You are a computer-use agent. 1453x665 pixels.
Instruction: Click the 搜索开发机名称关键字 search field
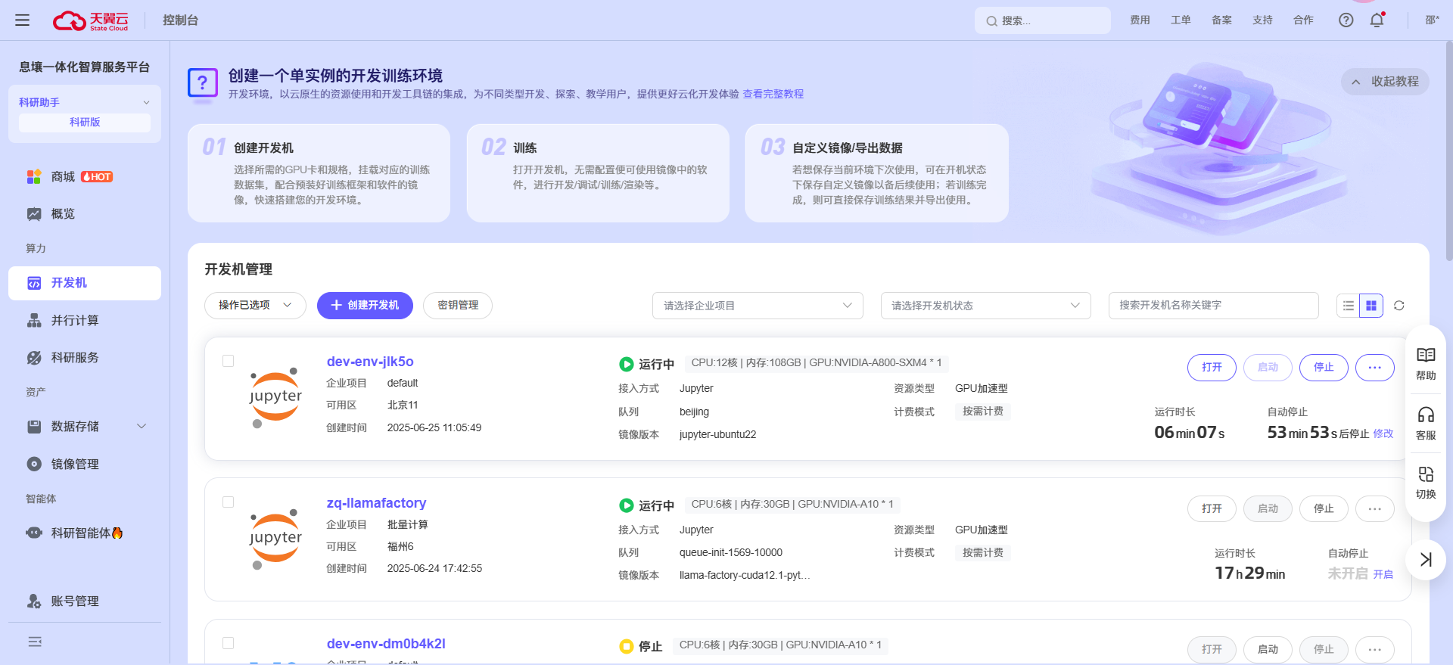click(1213, 306)
